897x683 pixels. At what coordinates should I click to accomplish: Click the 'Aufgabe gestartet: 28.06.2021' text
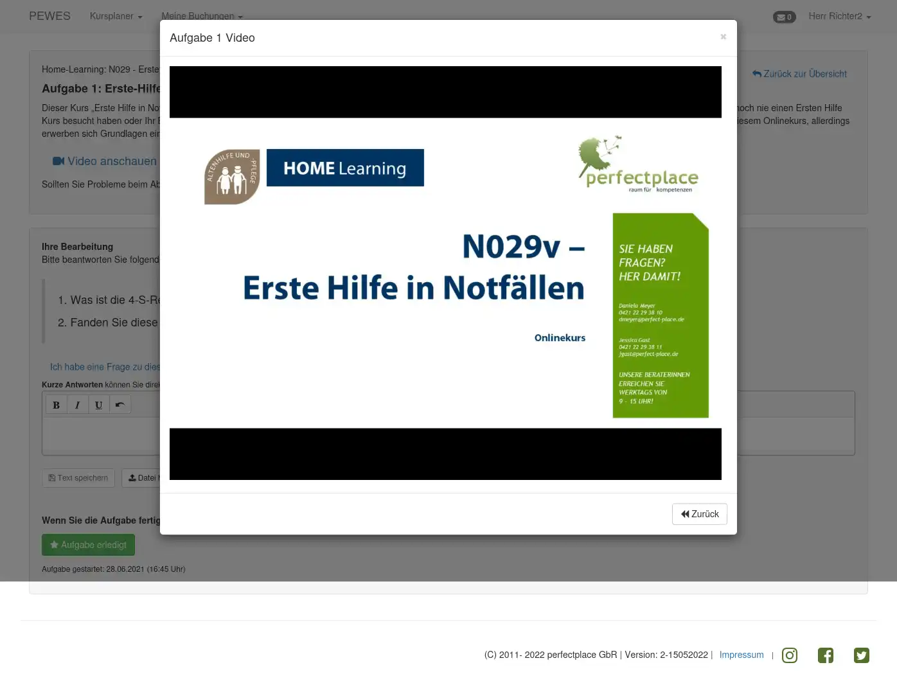(113, 569)
